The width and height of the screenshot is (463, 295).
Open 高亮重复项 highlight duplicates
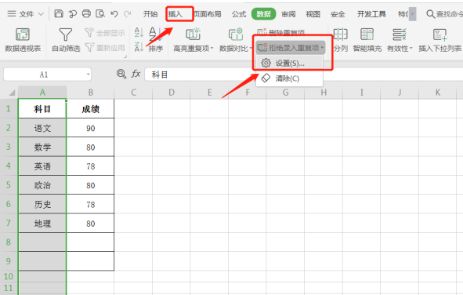[x=194, y=40]
